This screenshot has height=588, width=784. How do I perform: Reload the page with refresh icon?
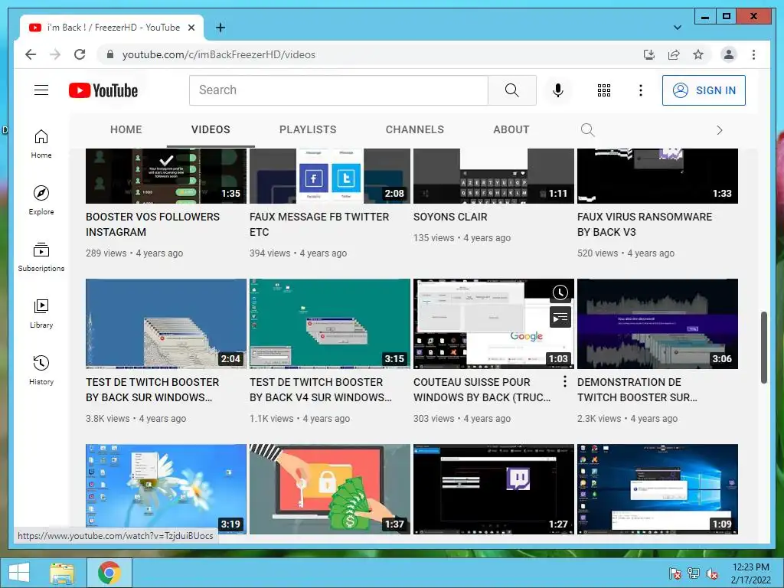80,54
